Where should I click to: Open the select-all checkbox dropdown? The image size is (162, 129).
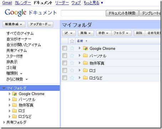(x=69, y=33)
